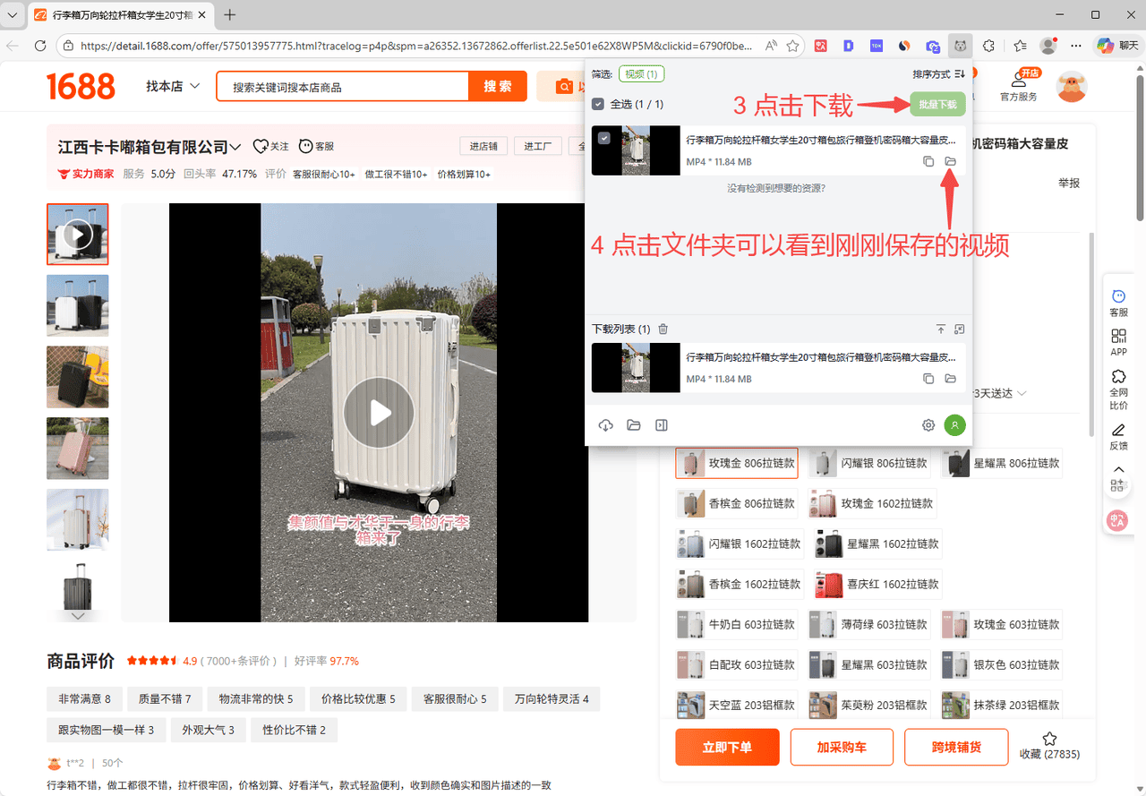Play the suitcase product video
The image size is (1146, 796).
click(x=379, y=413)
